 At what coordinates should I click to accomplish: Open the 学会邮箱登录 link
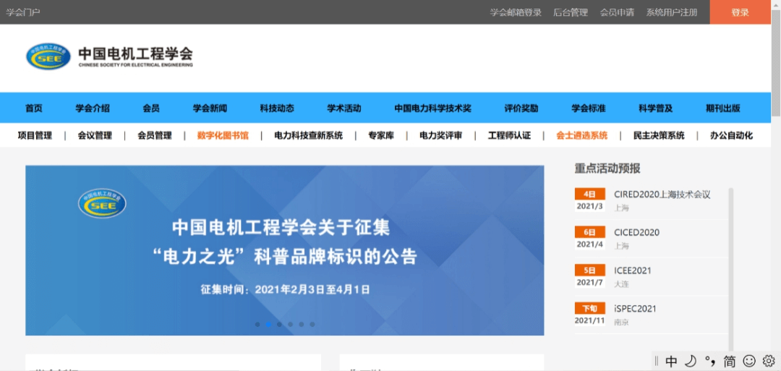click(516, 12)
